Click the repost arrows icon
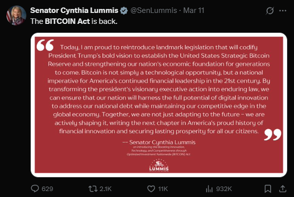This screenshot has height=197, width=294. click(x=93, y=189)
